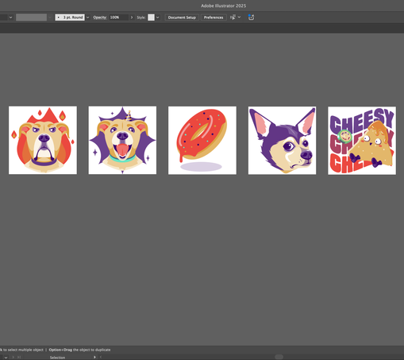404x360 pixels.
Task: Open the artboard navigation dropdown in status bar
Action: [6, 358]
